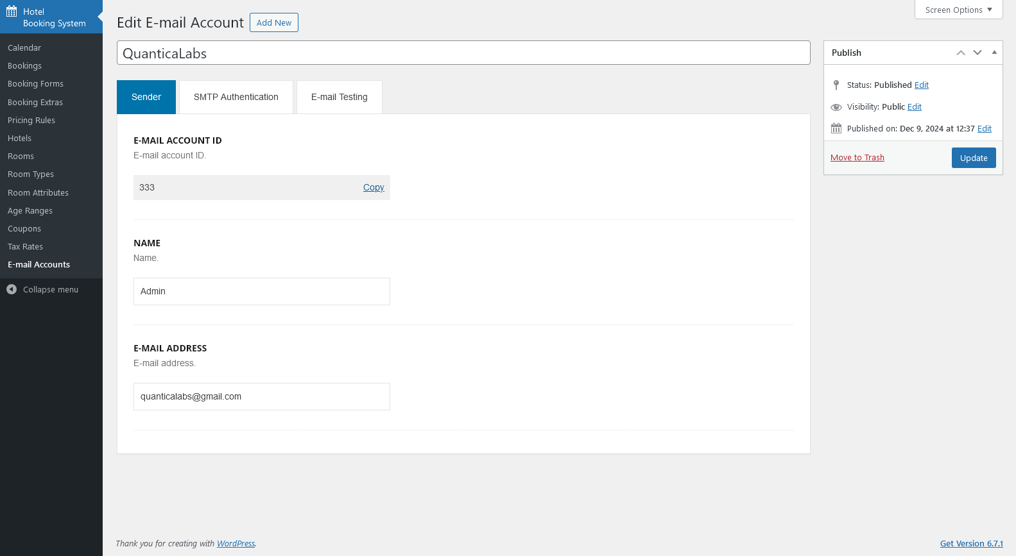Click the Add New button

274,23
